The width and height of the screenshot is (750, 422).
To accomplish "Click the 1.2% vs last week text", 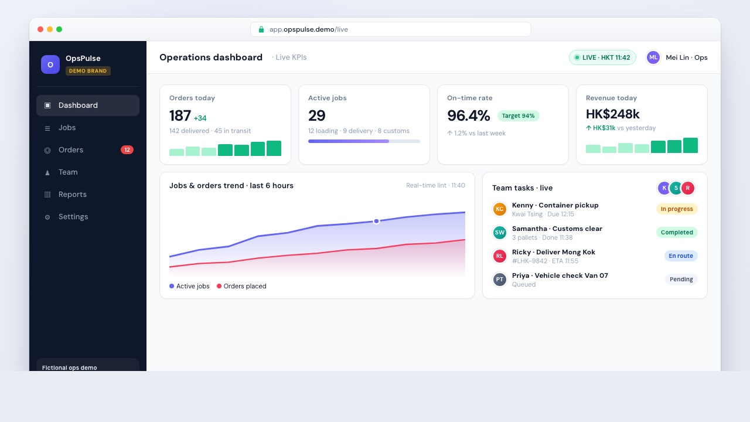I will point(476,133).
